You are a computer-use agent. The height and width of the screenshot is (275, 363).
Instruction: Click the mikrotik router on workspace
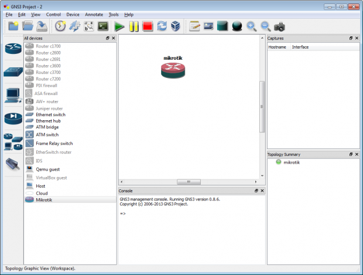pos(173,70)
